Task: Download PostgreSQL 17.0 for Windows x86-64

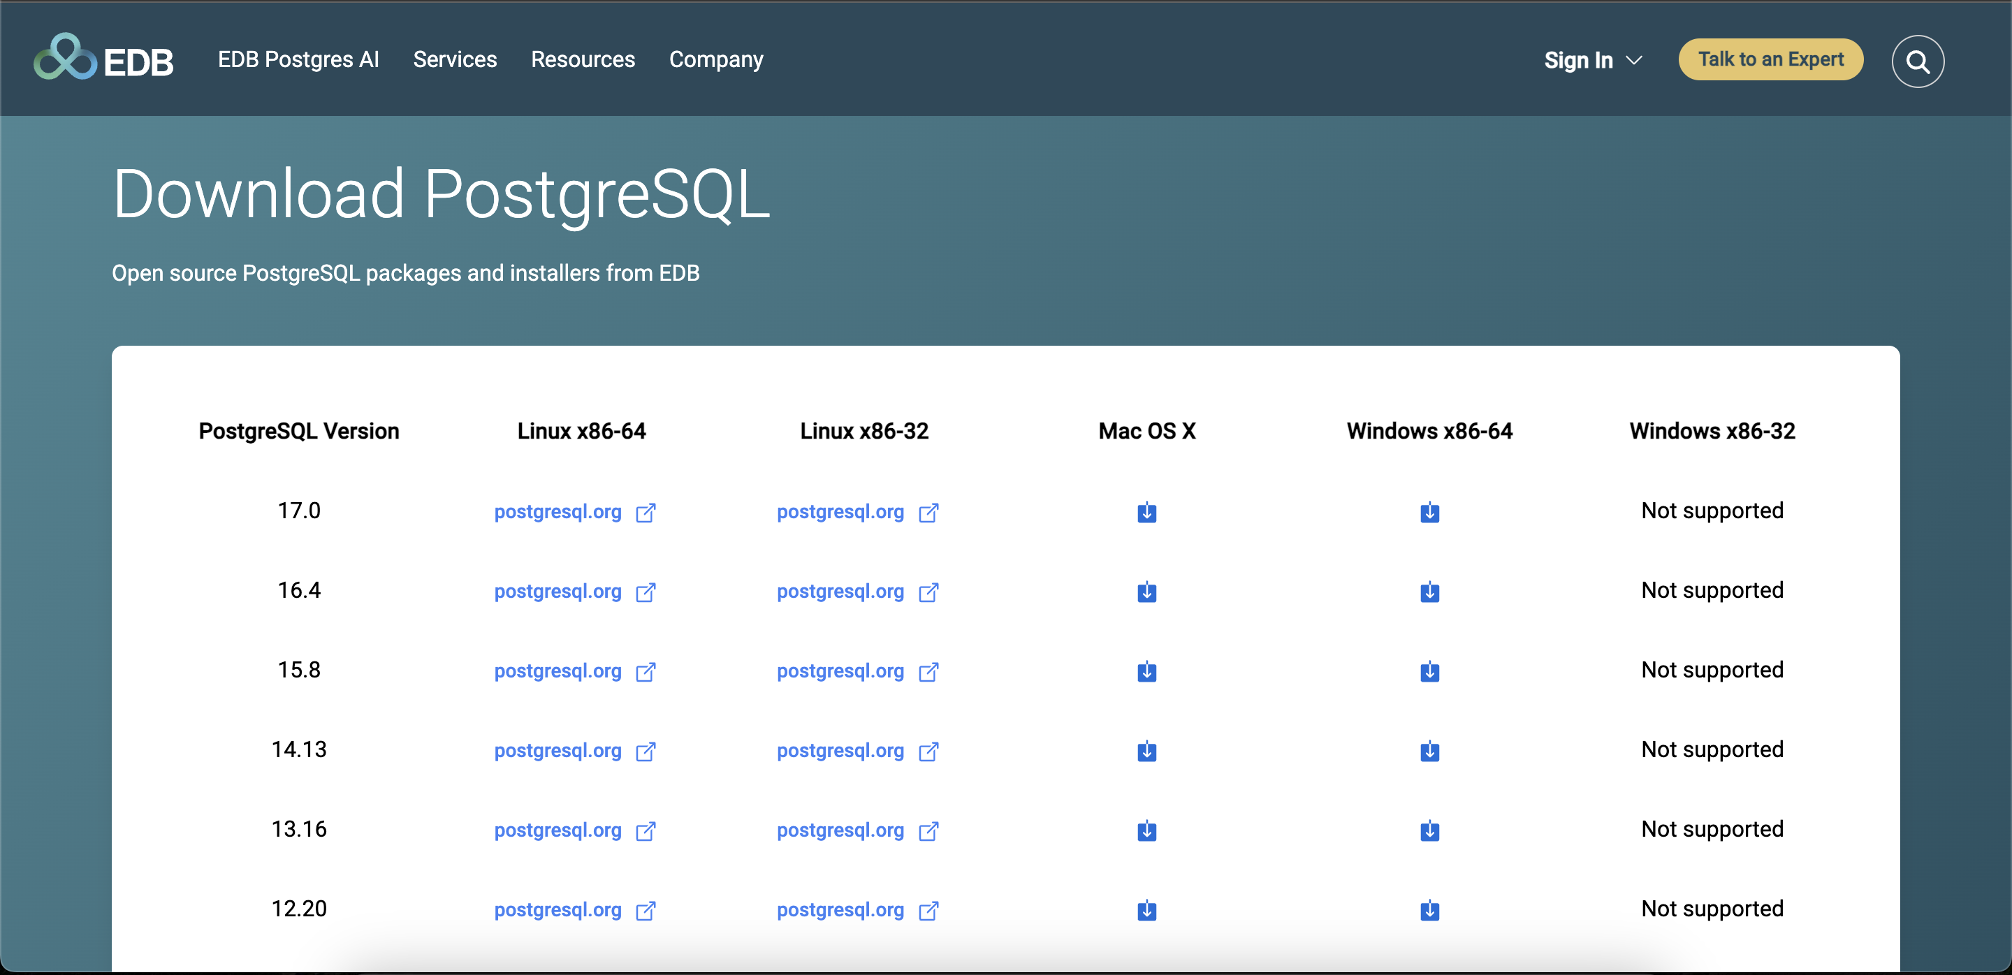Action: click(1429, 512)
